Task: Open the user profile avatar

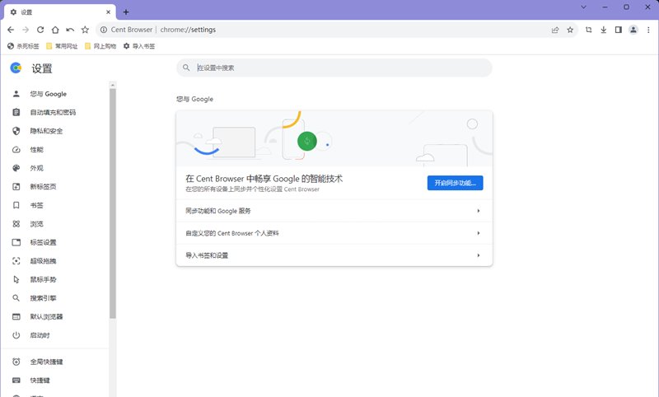Action: click(x=633, y=30)
